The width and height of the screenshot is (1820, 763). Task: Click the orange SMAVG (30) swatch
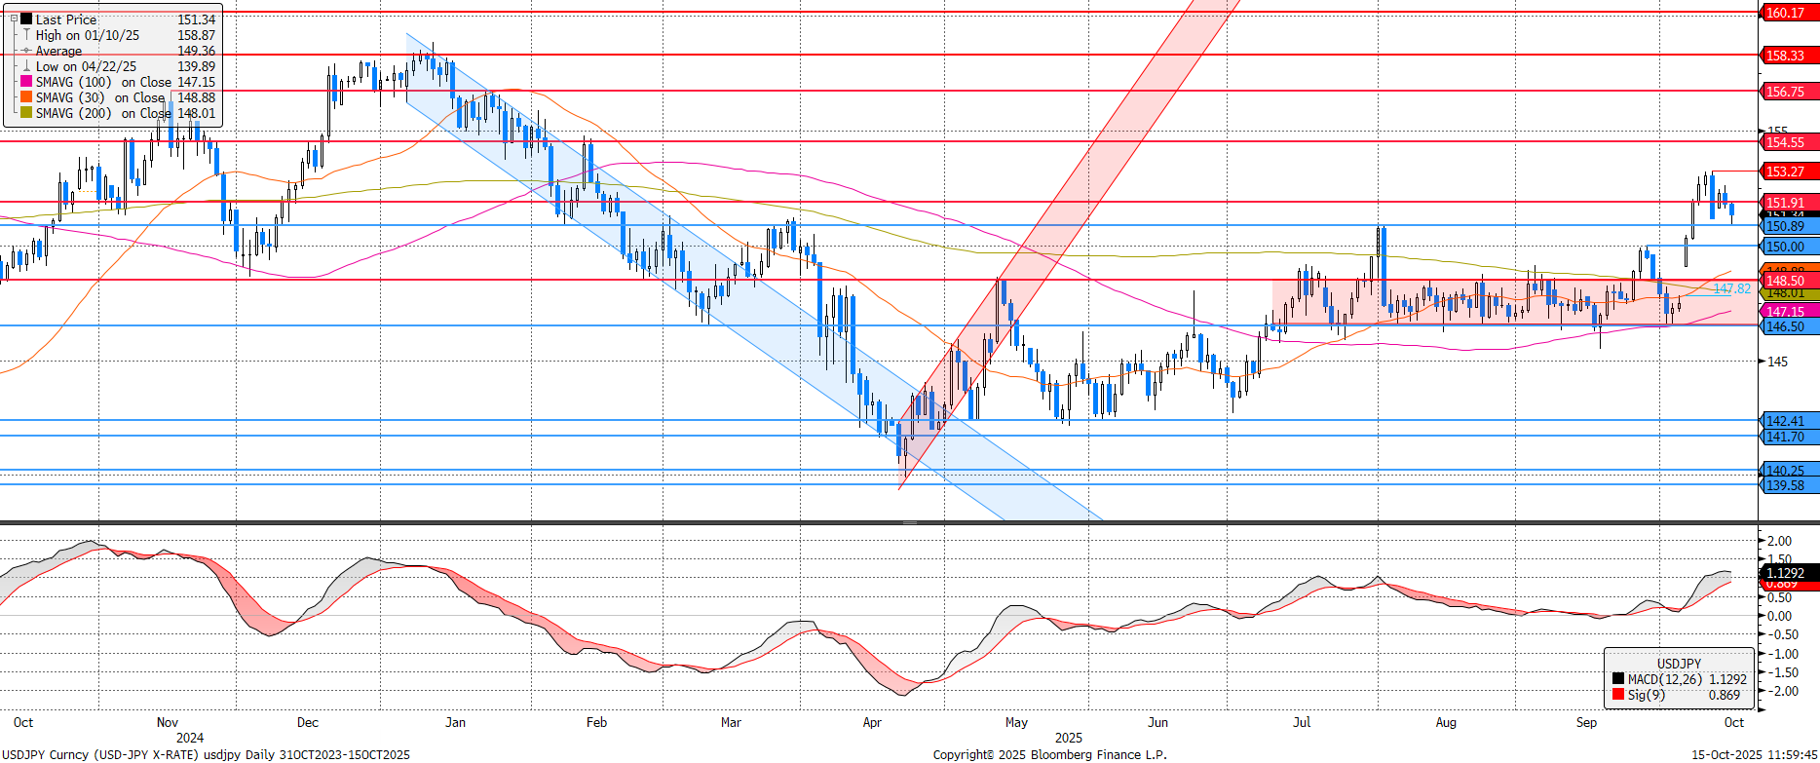coord(26,97)
